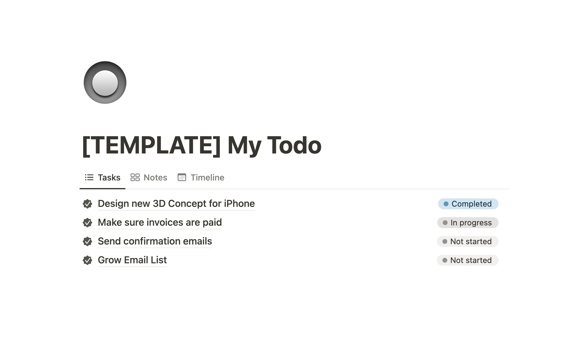Click the Notes gallery view icon
Image resolution: width=583 pixels, height=364 pixels.
[x=135, y=177]
